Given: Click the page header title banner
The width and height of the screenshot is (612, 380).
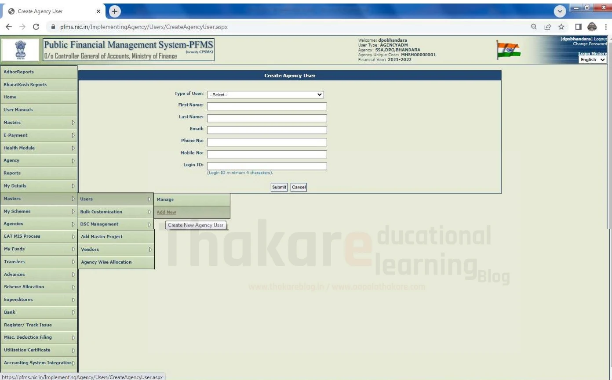Looking at the screenshot, I should click(129, 50).
